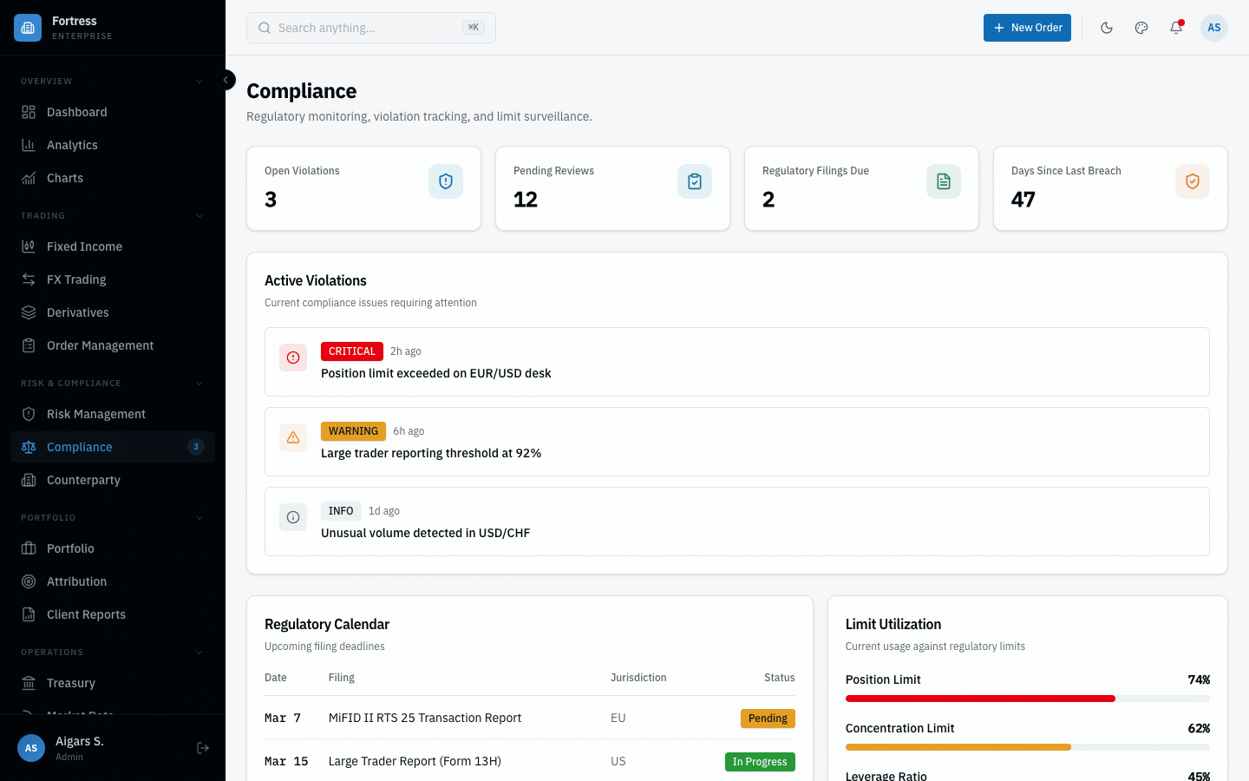
Task: Click the logout icon next to Aigars S.
Action: coord(202,747)
